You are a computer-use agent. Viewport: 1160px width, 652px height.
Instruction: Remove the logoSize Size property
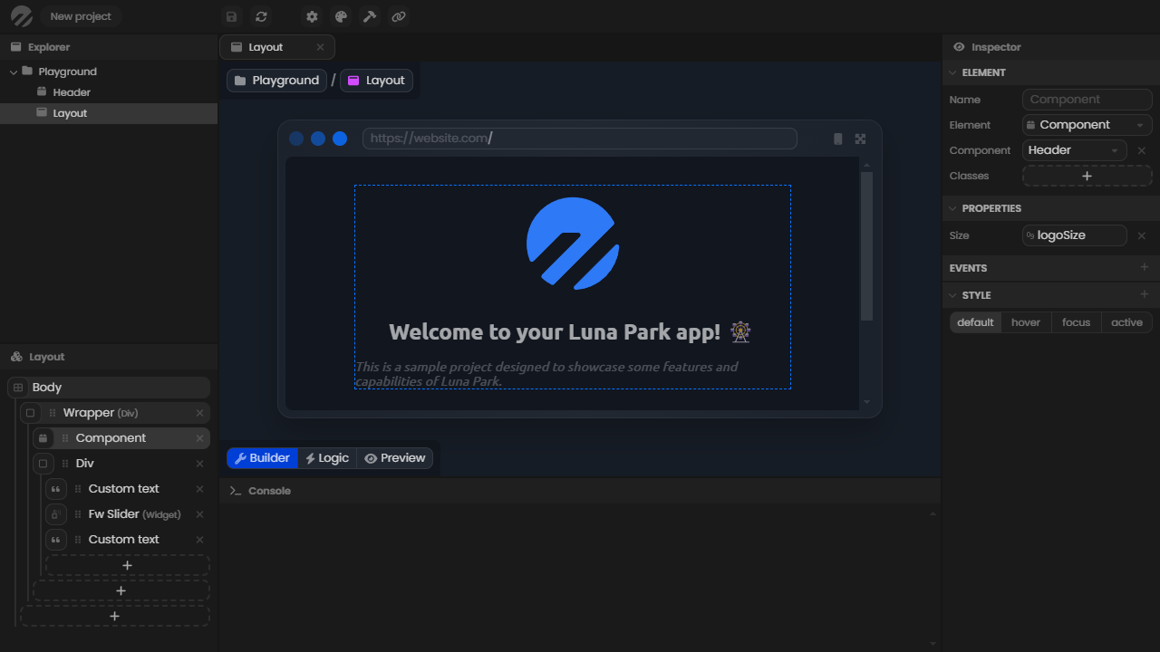[x=1142, y=235]
